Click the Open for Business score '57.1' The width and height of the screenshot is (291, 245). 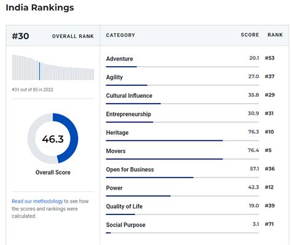254,168
